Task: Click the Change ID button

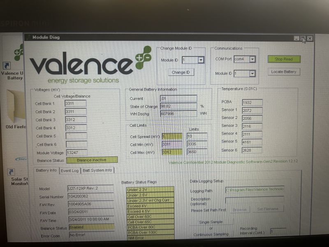Action: point(181,72)
